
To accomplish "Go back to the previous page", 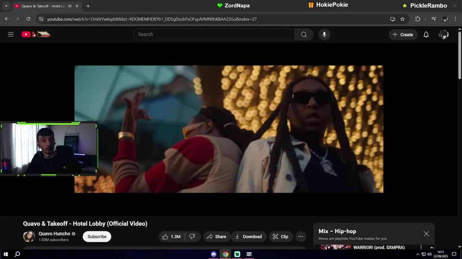I will pos(6,19).
